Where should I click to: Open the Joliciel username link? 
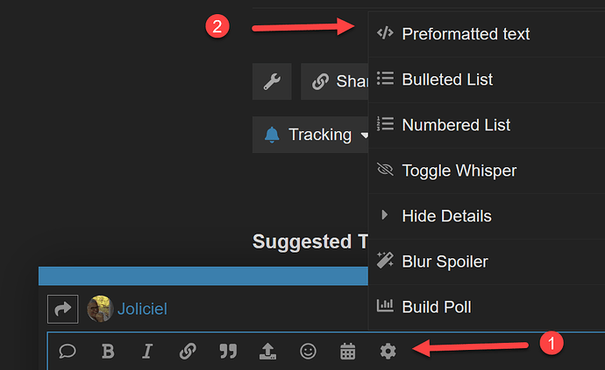142,309
